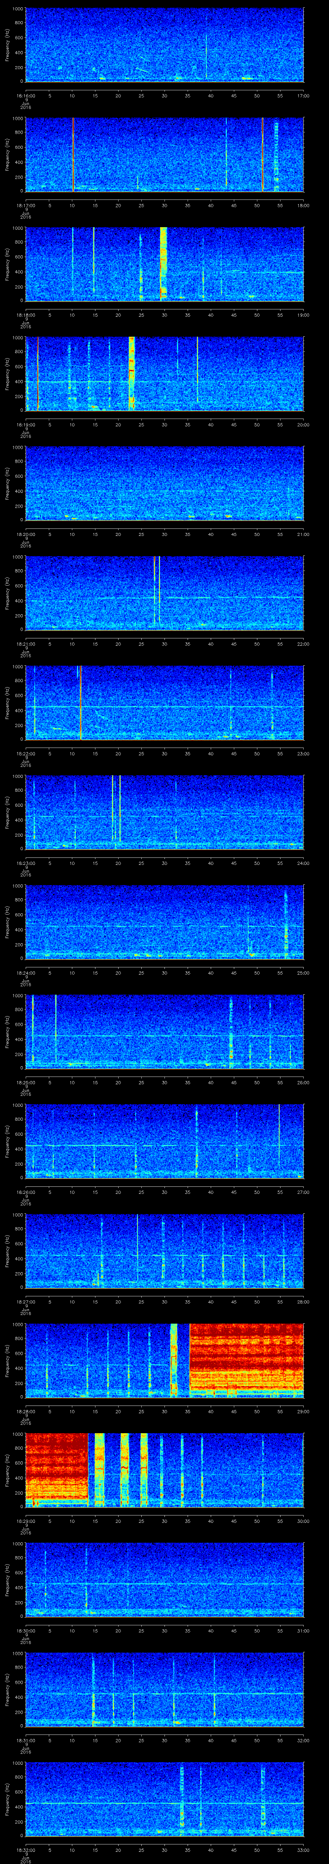Open the spectrogram panel starting at 18:31:00
This screenshot has width=329, height=1864.
click(165, 1689)
